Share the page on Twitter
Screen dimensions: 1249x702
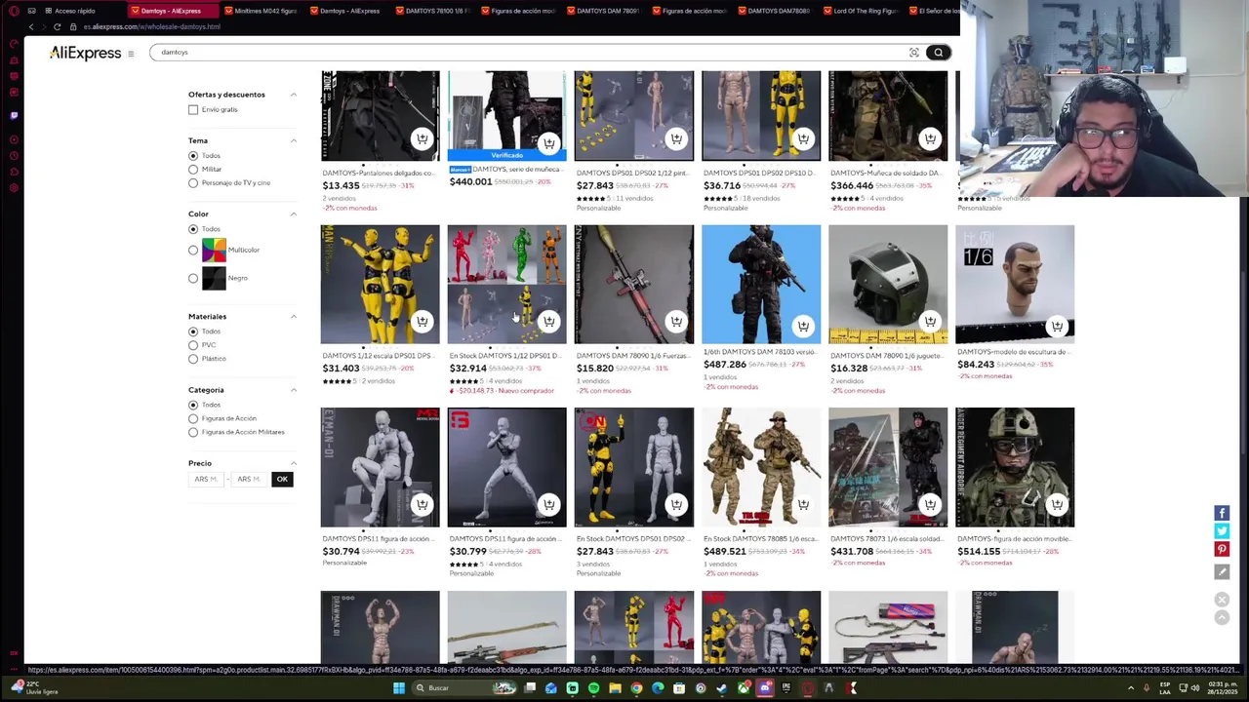point(1222,531)
